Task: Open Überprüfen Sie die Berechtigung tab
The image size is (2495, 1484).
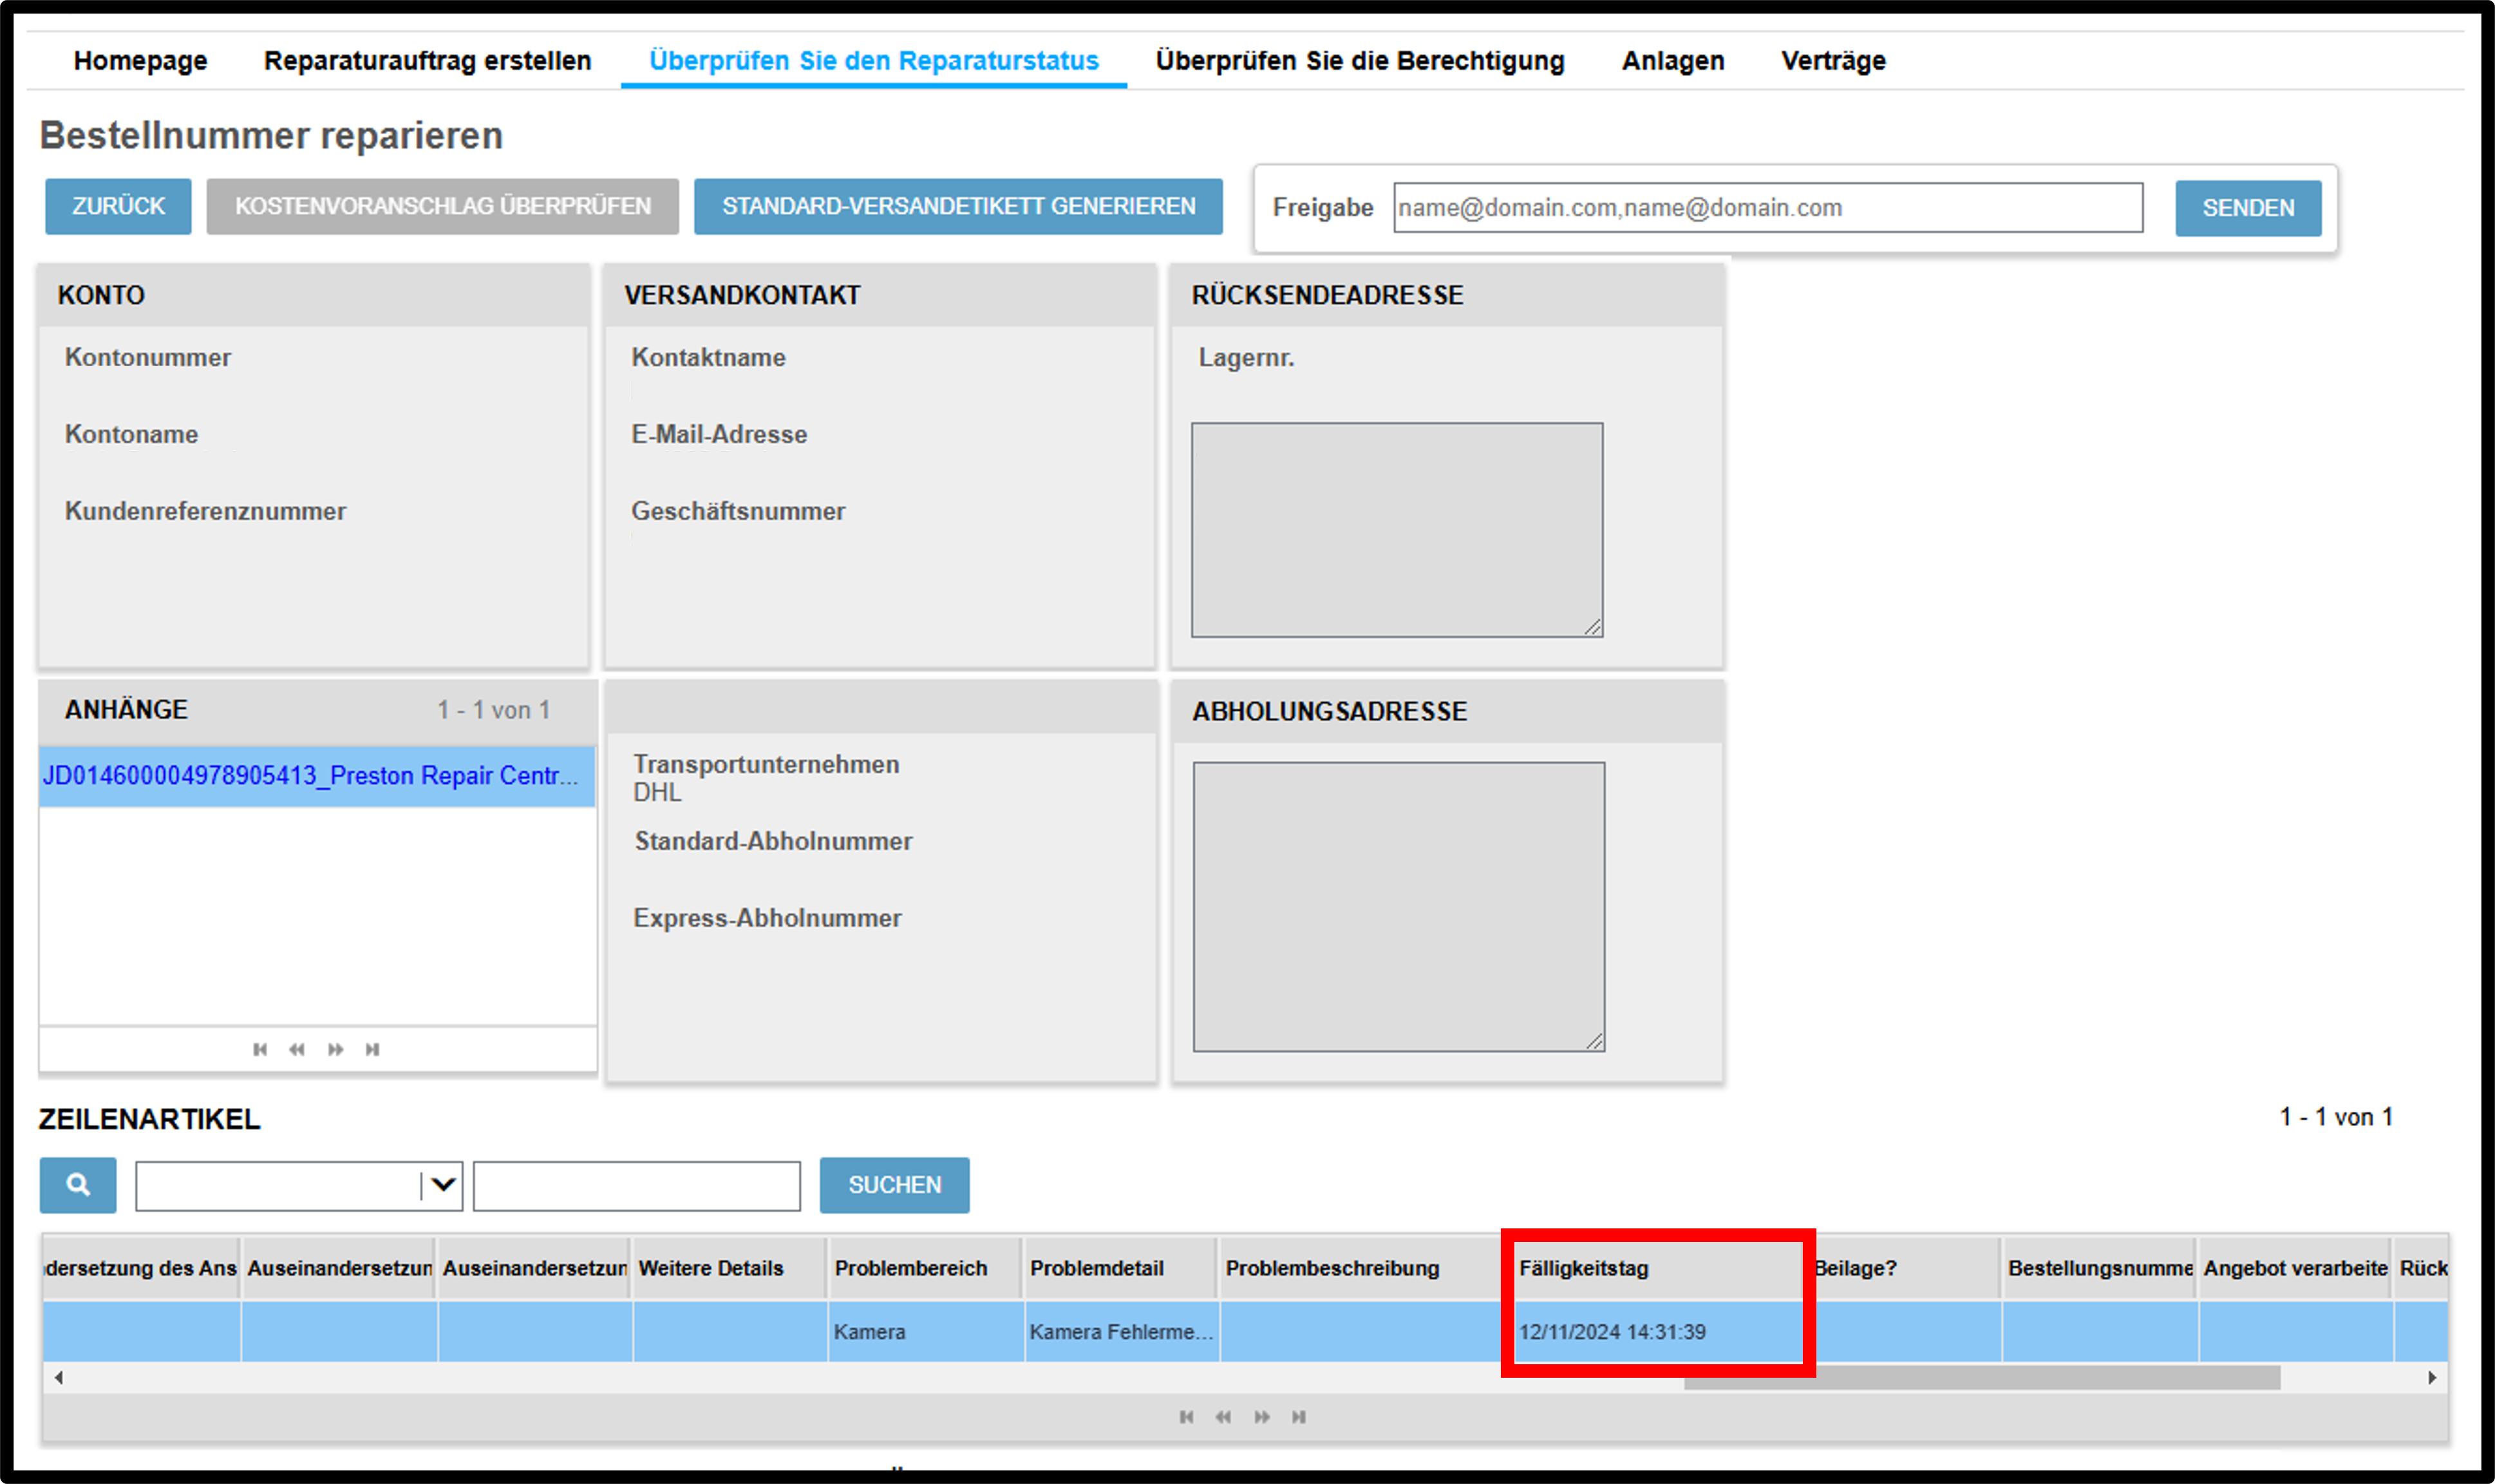Action: [x=1360, y=61]
